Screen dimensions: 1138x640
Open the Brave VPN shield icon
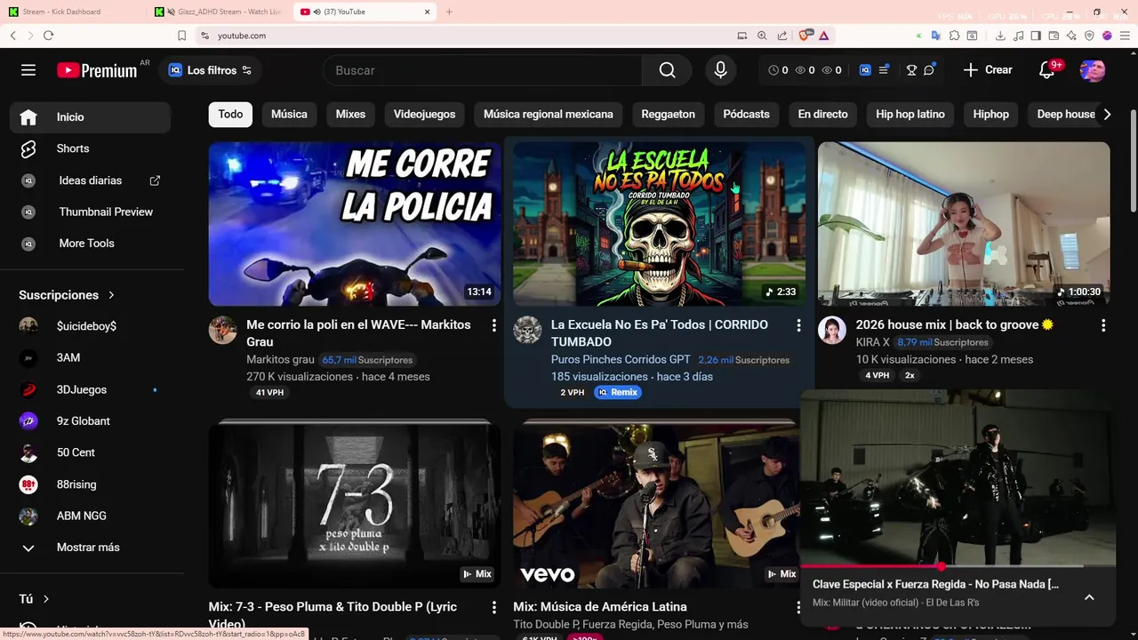click(x=1089, y=36)
